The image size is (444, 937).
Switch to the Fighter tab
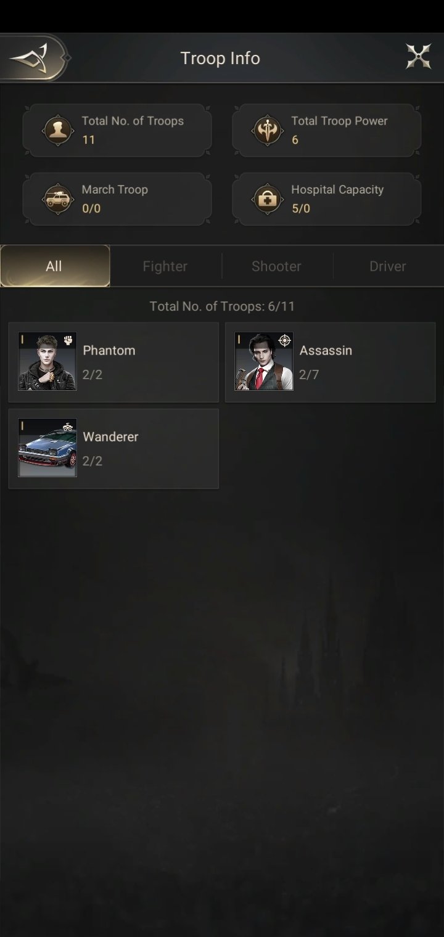click(x=165, y=266)
